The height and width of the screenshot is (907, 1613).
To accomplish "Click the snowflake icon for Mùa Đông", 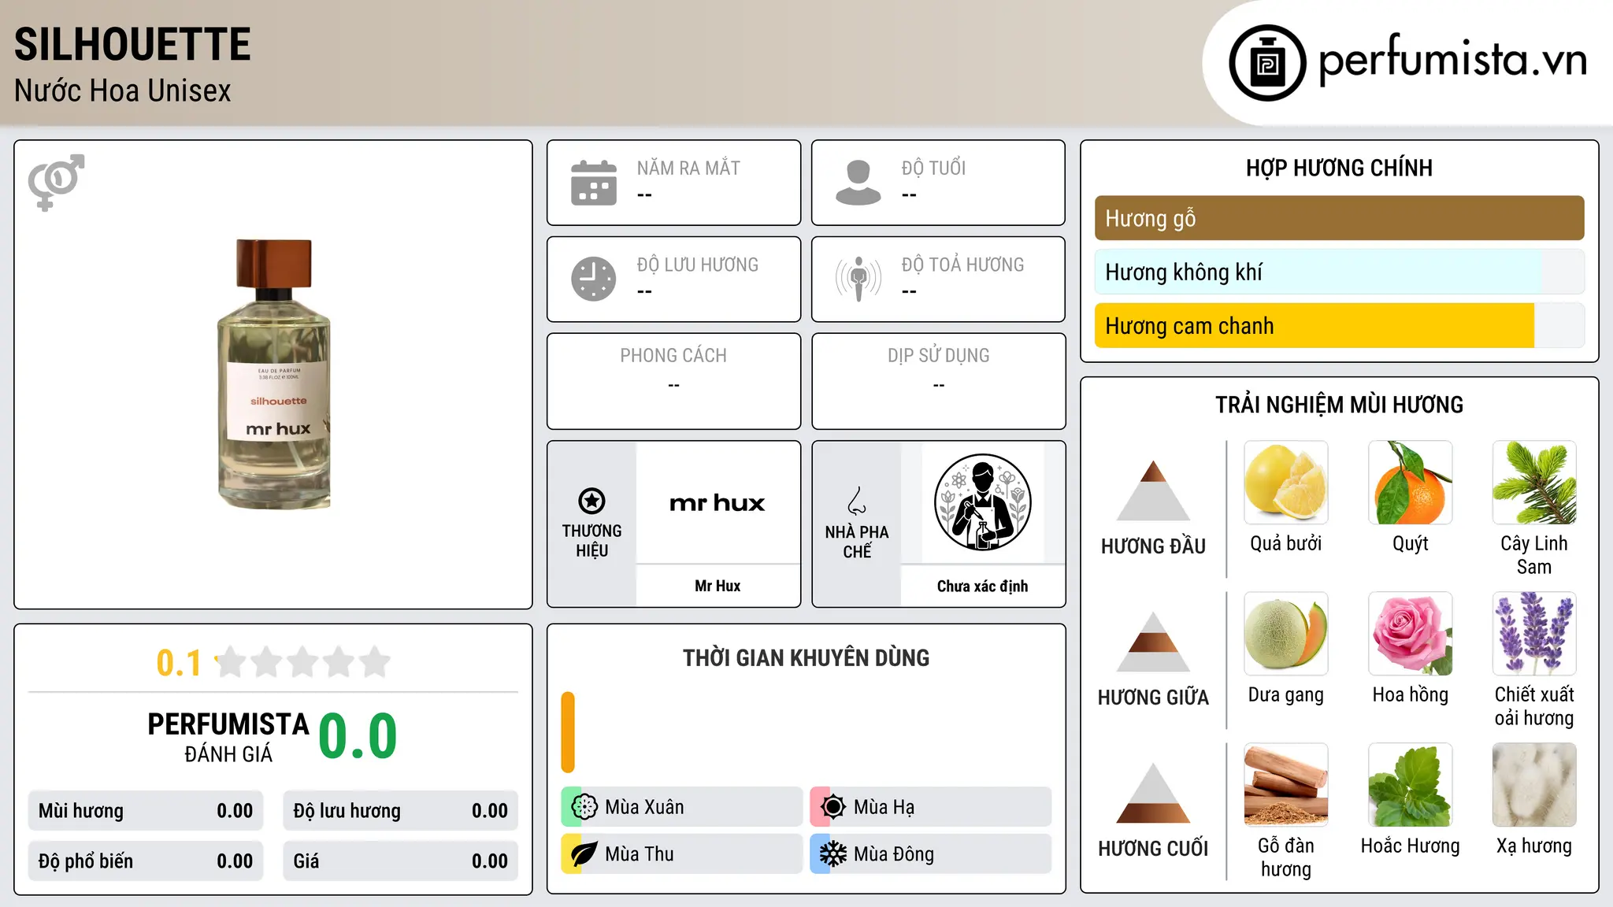I will coord(832,854).
